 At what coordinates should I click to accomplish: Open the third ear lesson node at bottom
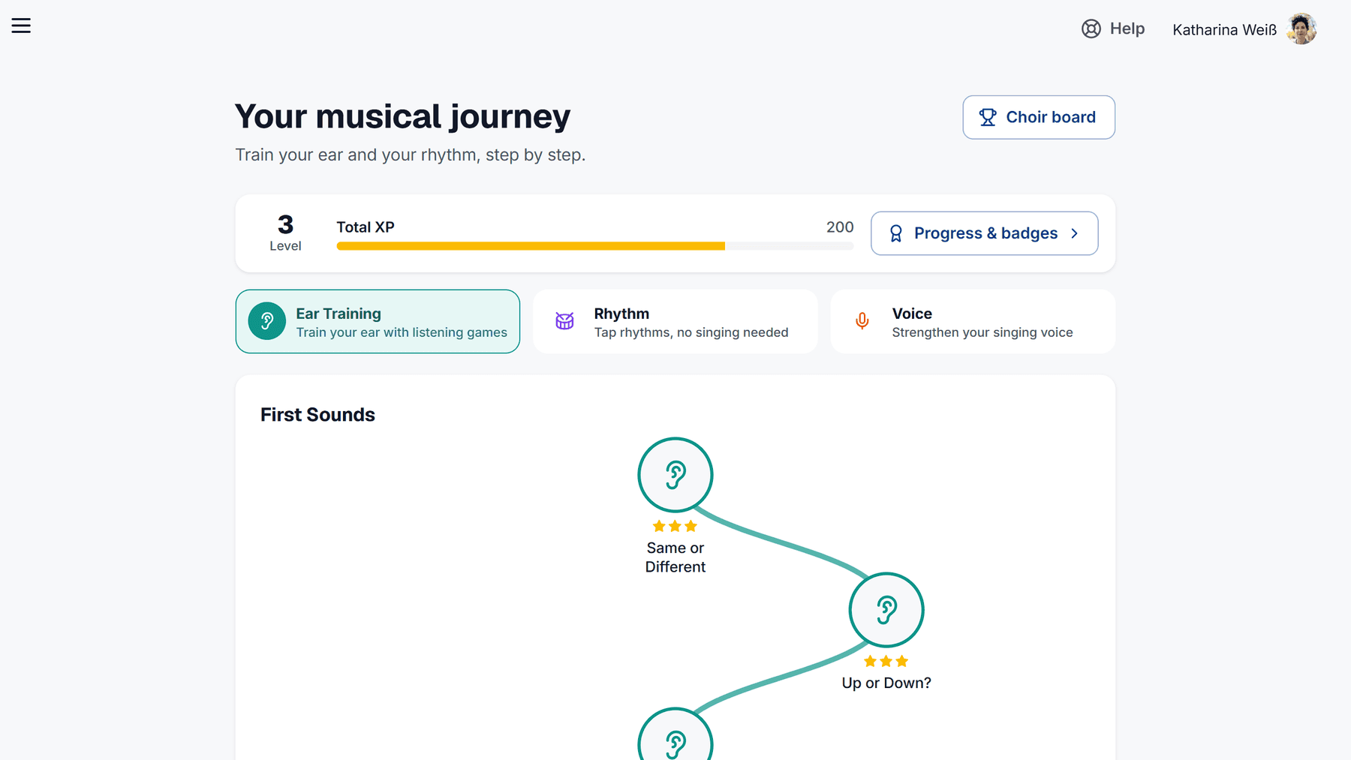[675, 735]
